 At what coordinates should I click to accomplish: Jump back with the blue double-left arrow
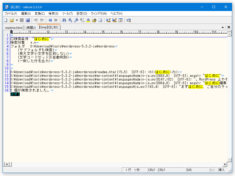coord(50,20)
